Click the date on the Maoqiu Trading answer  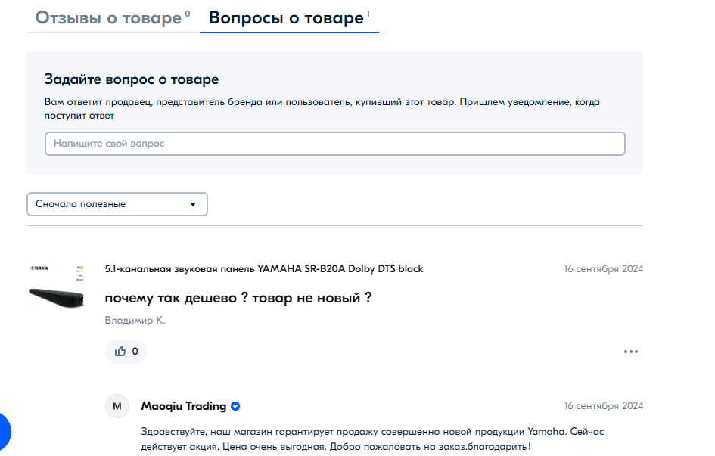pyautogui.click(x=603, y=406)
